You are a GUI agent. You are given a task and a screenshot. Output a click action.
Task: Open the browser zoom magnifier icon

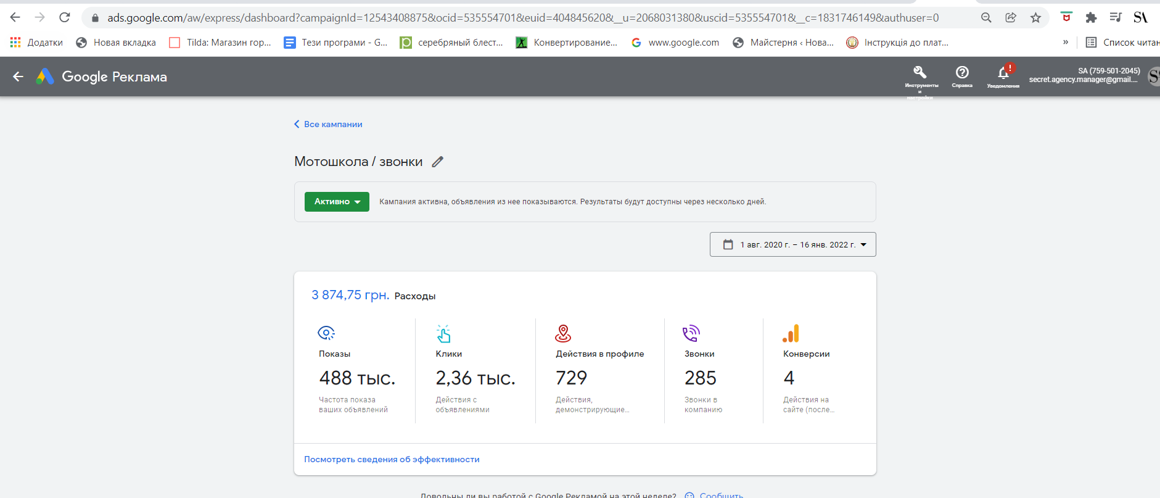point(986,18)
